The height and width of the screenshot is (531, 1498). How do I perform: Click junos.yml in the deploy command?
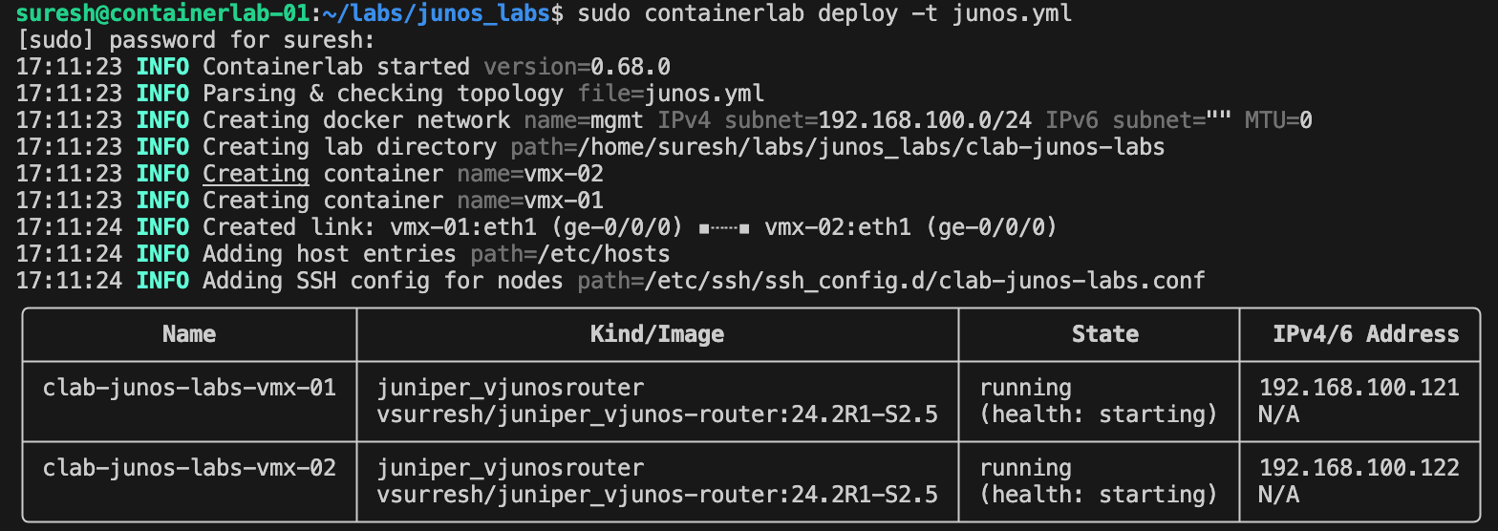tap(1011, 13)
